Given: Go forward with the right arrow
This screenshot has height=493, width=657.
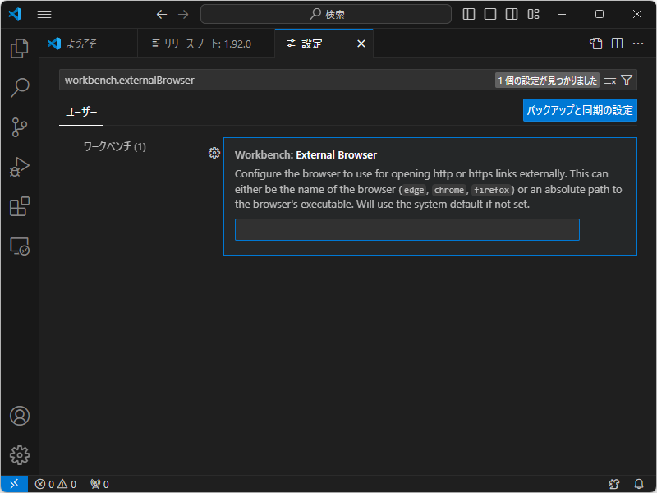Looking at the screenshot, I should pos(183,14).
